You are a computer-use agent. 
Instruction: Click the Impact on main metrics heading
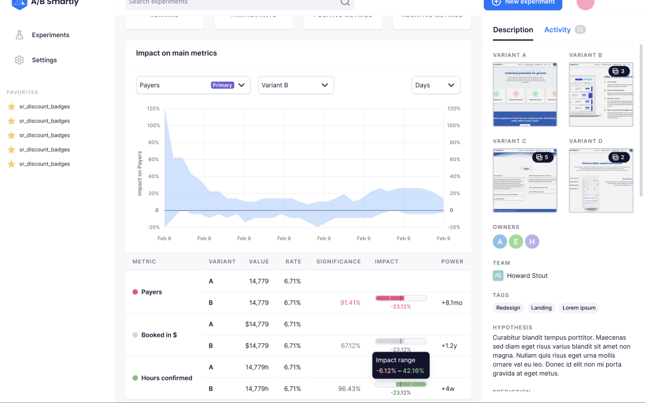176,53
